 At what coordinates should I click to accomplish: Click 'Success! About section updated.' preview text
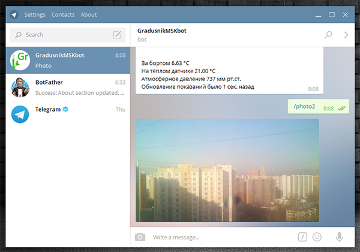[x=80, y=93]
